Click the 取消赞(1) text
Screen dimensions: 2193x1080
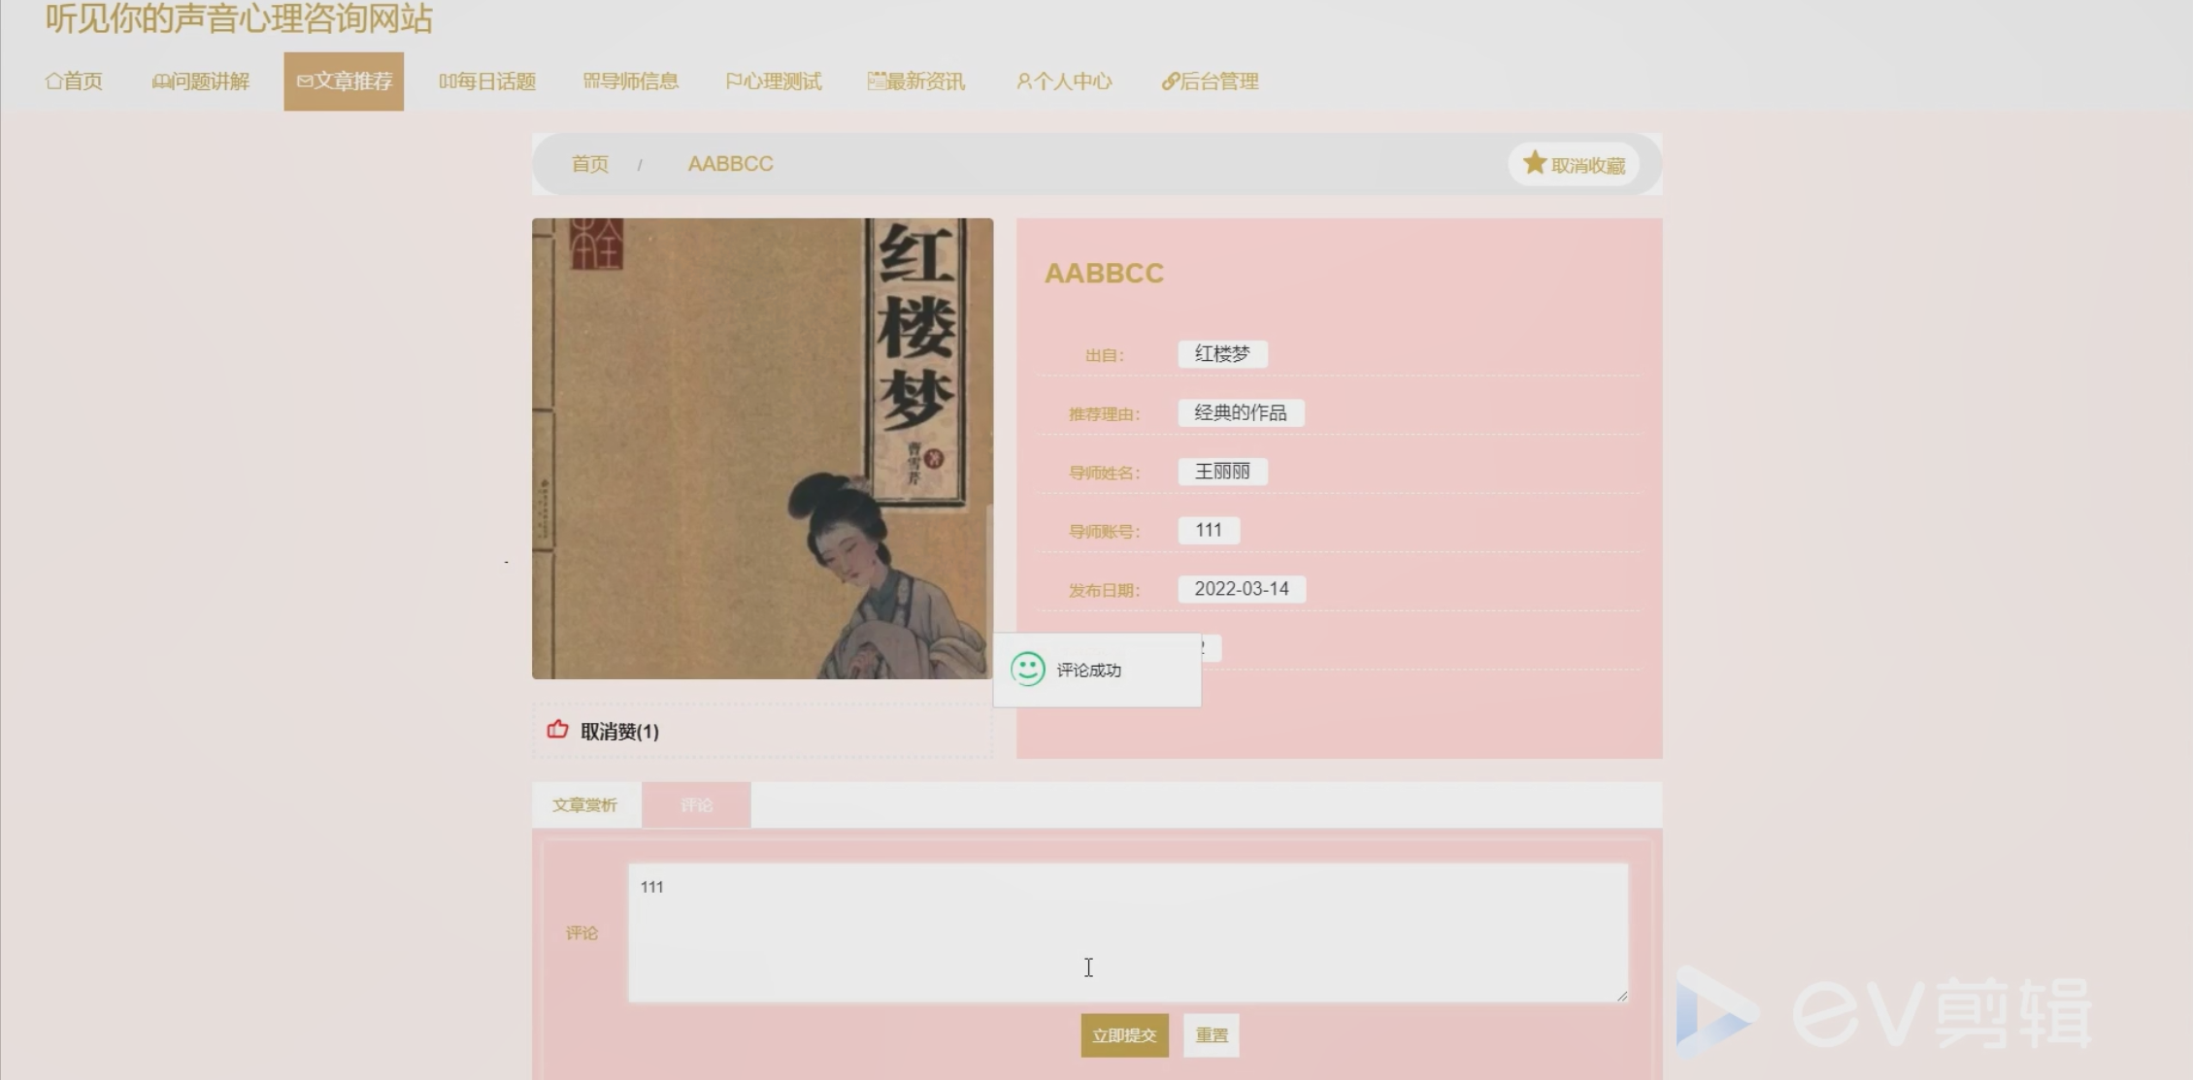tap(619, 732)
